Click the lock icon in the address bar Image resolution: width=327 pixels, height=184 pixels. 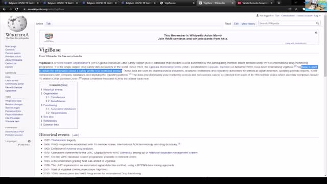tap(25, 9)
